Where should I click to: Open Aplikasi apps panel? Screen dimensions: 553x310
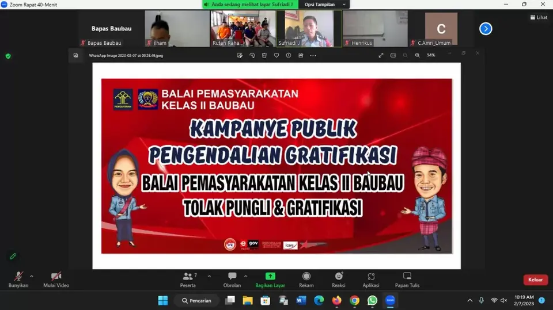click(371, 280)
